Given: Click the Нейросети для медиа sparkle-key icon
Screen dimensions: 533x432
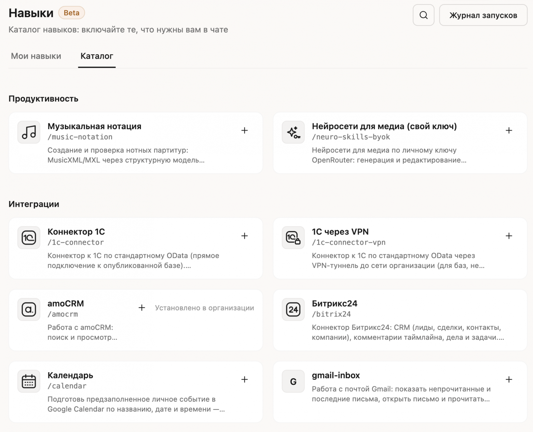Looking at the screenshot, I should pos(293,132).
